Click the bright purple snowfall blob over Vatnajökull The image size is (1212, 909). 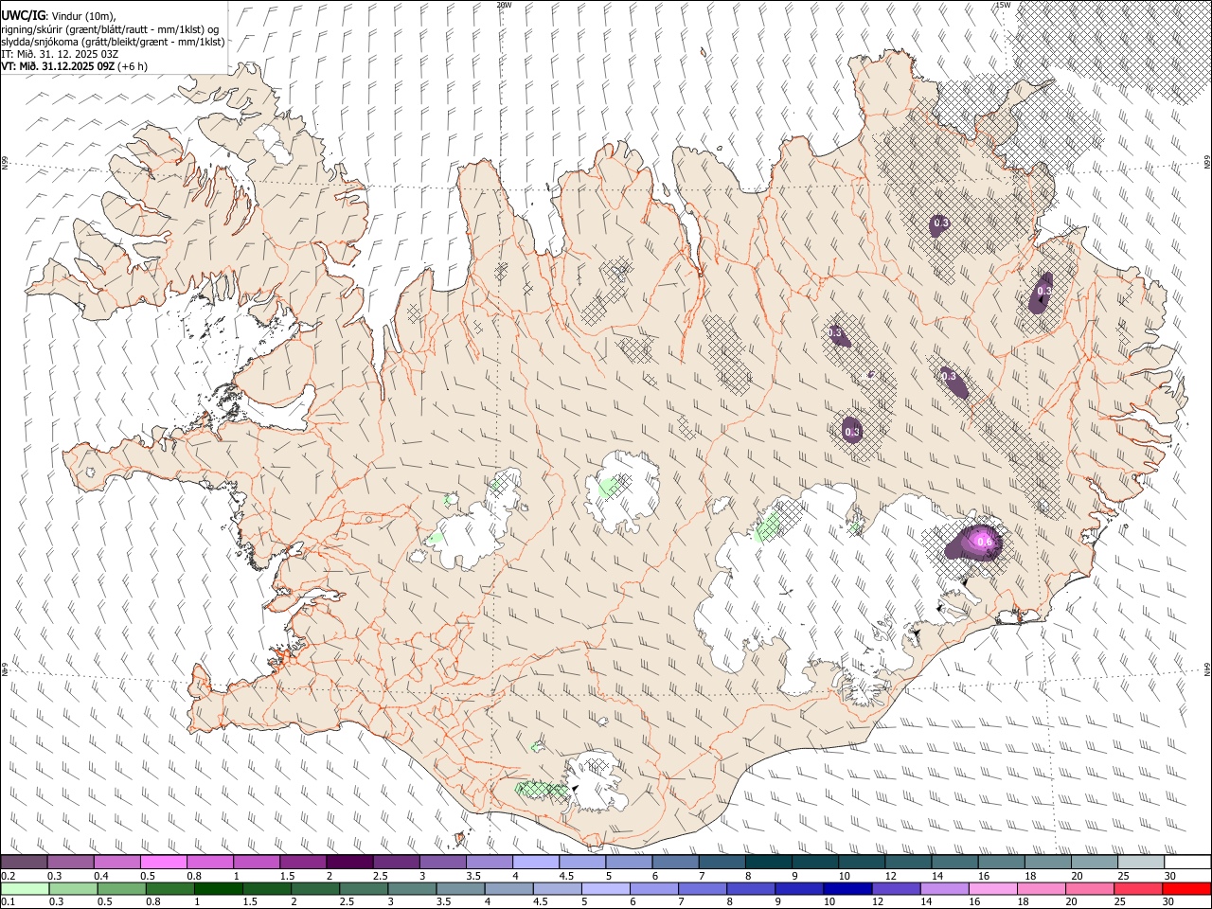click(974, 544)
